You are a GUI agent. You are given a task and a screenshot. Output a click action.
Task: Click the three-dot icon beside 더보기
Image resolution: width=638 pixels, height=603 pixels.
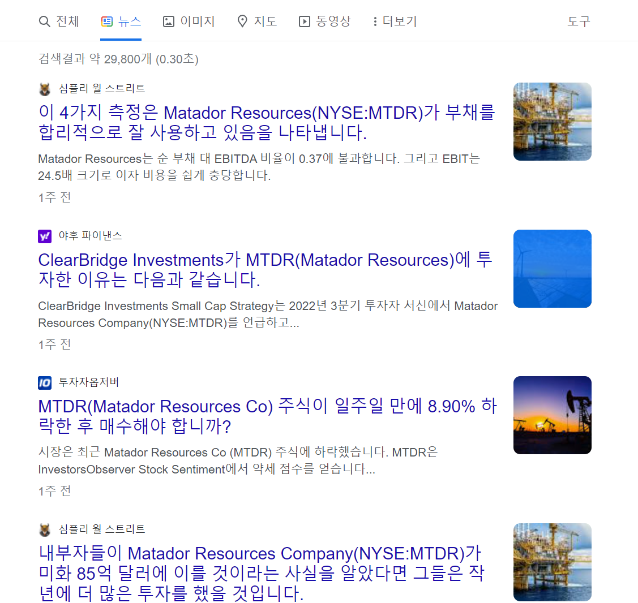(x=375, y=21)
